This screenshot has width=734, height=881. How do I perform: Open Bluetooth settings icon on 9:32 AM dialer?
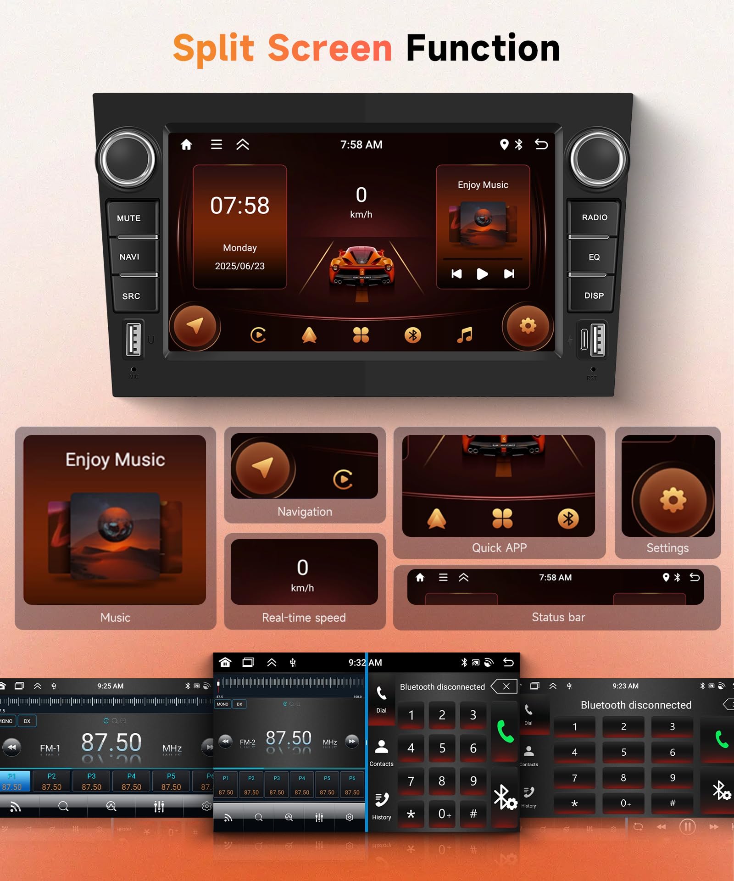[505, 797]
